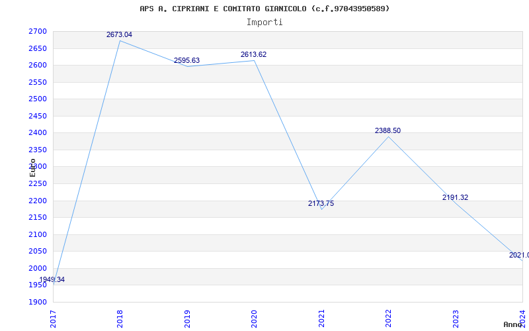
Task: Click the x-axis year 2023
Action: (x=456, y=318)
